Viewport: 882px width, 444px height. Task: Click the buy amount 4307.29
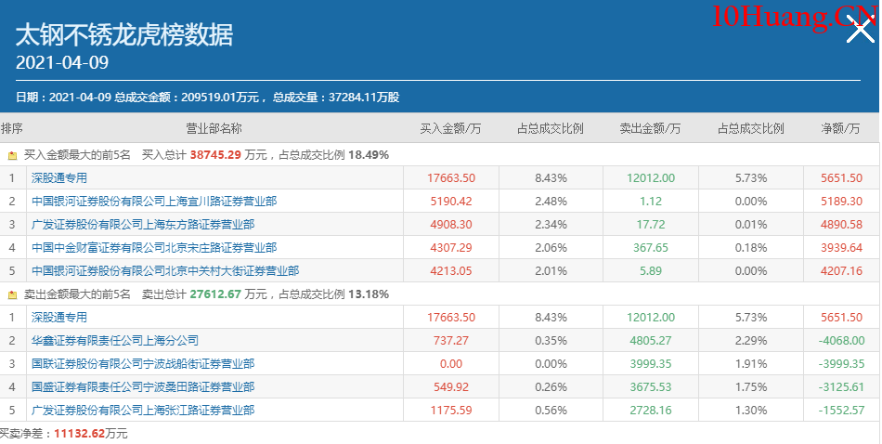451,248
